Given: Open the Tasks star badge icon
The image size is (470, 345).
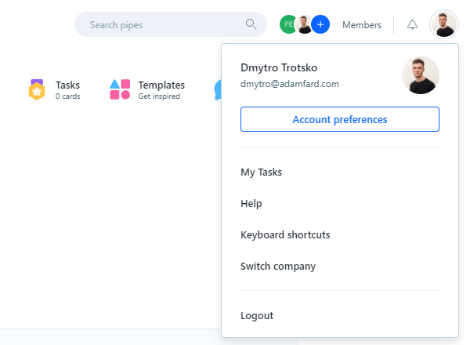Looking at the screenshot, I should 37,89.
